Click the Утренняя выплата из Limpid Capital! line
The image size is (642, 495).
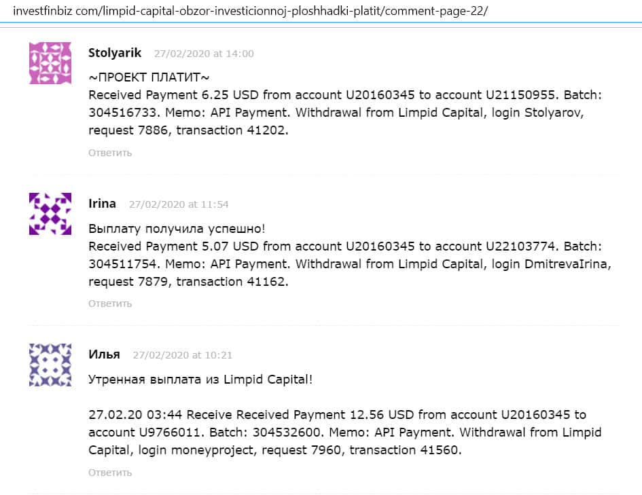click(200, 380)
